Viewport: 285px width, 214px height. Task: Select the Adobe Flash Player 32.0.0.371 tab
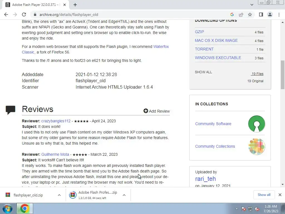click(x=36, y=5)
